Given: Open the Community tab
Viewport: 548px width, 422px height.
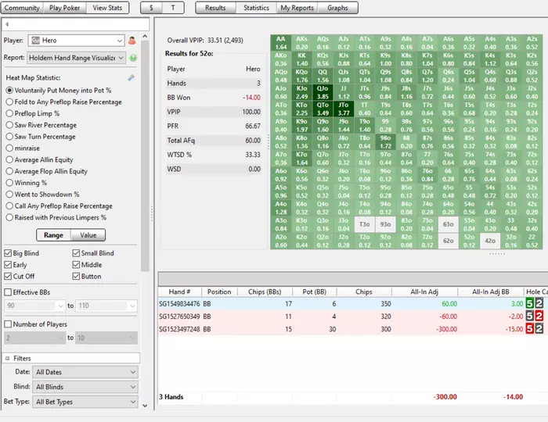Looking at the screenshot, I should pyautogui.click(x=22, y=8).
